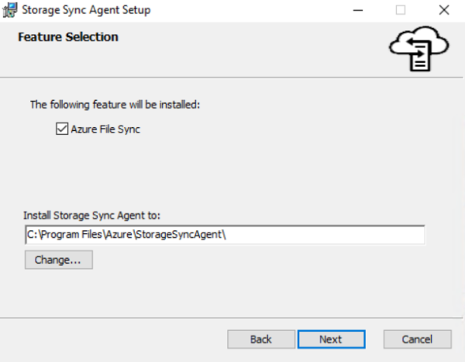Click the Program Files part of path
Screen dimensions: 465x362
click(x=71, y=235)
